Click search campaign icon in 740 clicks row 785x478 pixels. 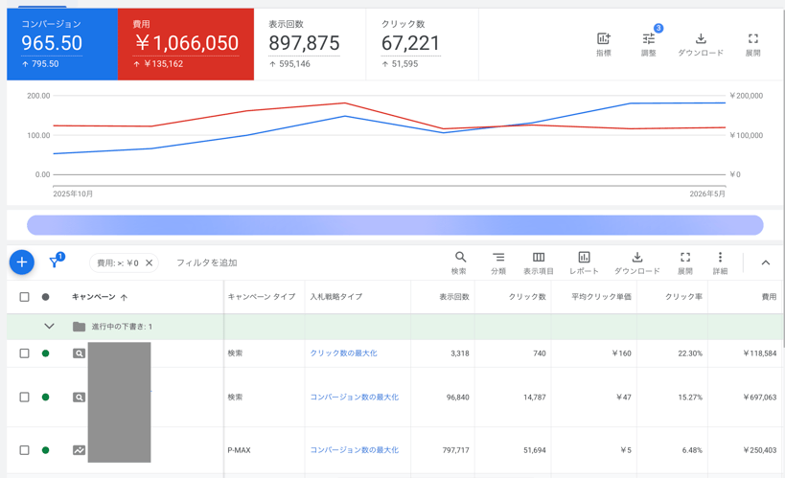(79, 353)
